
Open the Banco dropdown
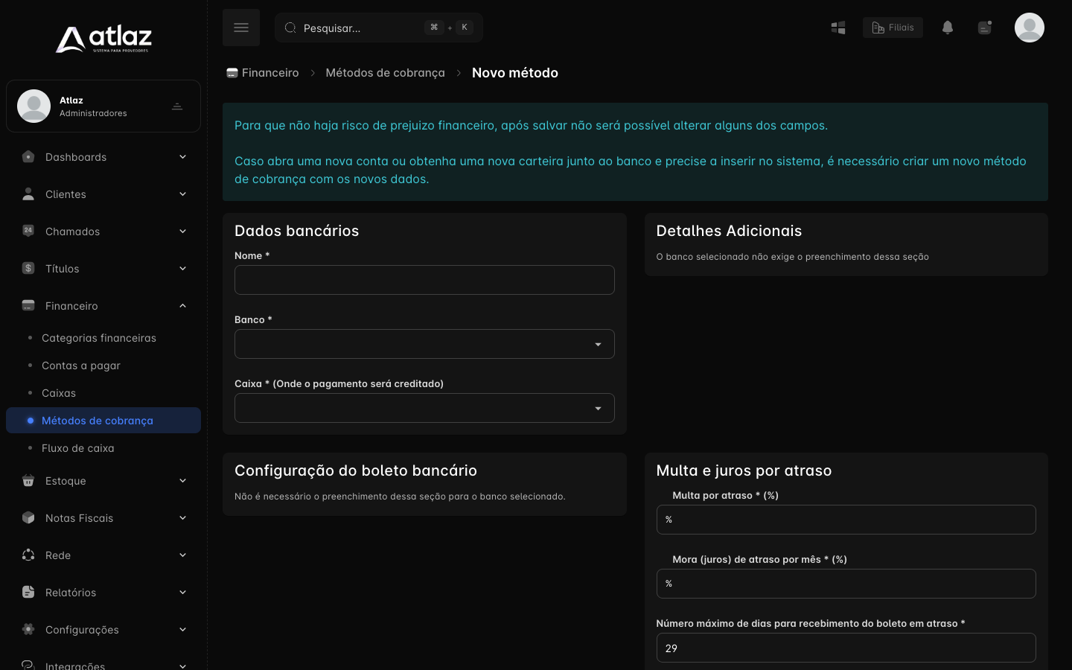pyautogui.click(x=424, y=344)
